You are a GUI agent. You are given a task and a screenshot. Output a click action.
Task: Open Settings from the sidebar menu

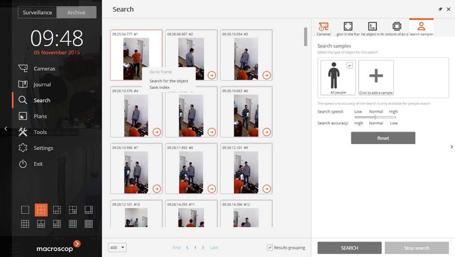36,148
